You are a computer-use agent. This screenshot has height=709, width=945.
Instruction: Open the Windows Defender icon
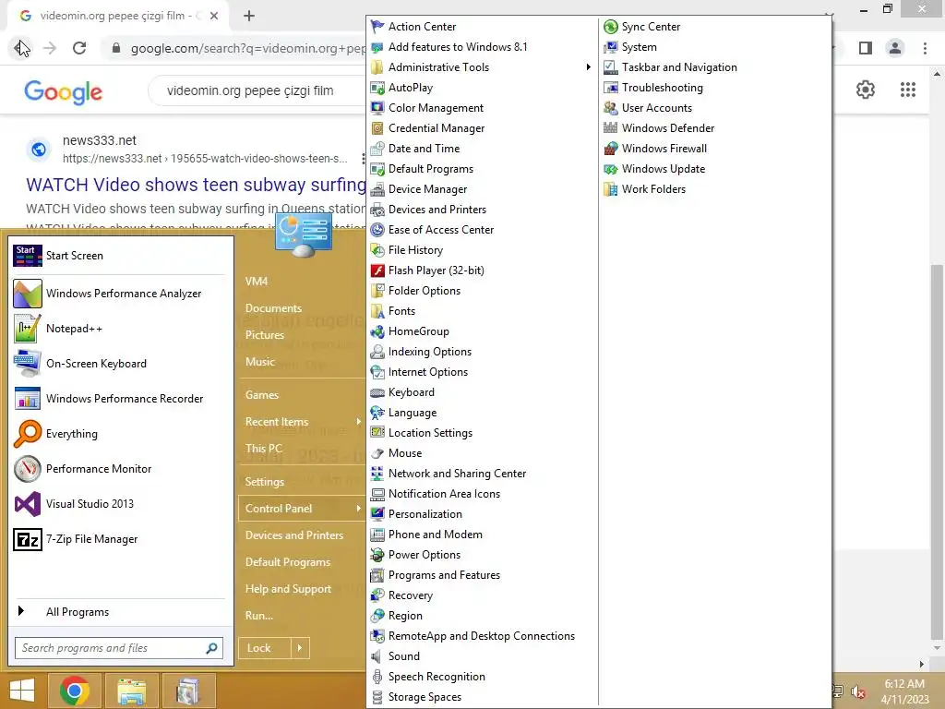pyautogui.click(x=611, y=127)
